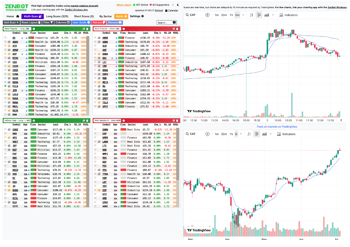Open the By Sector tab
Screen dimensions: 350x247
coord(105,16)
